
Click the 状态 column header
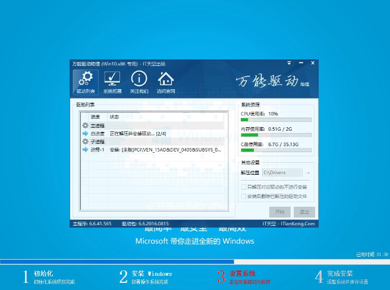tap(114, 117)
